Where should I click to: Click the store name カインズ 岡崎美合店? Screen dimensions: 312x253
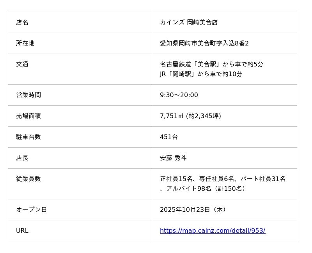click(189, 22)
